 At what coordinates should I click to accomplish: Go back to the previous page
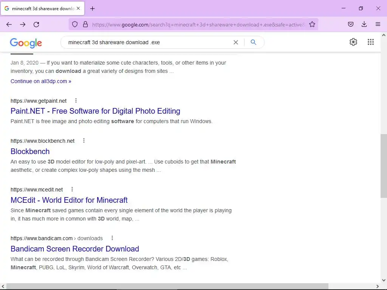(x=9, y=25)
